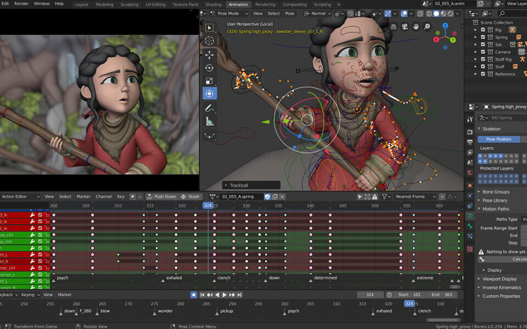Viewport: 527px width, 329px height.
Task: Click the current frame field showing 324
Action: [370, 295]
